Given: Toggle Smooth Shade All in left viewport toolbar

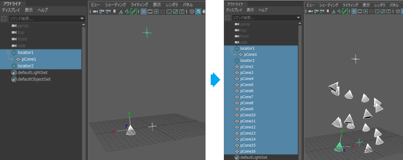Looking at the screenshot, I should pos(198,12).
